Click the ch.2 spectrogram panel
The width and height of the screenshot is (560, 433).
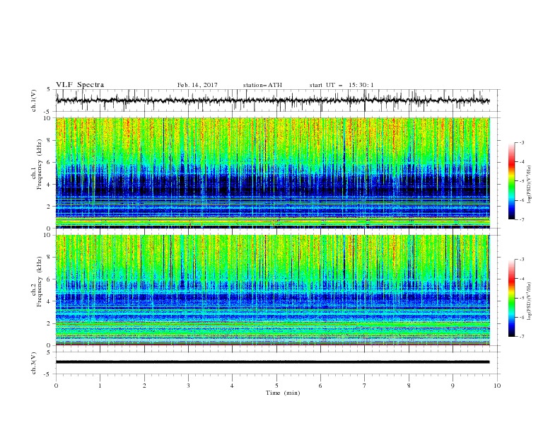click(x=273, y=290)
